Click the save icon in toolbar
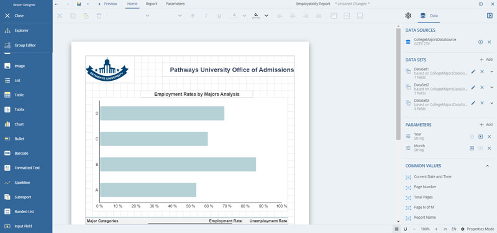The height and width of the screenshot is (233, 497). point(79,4)
